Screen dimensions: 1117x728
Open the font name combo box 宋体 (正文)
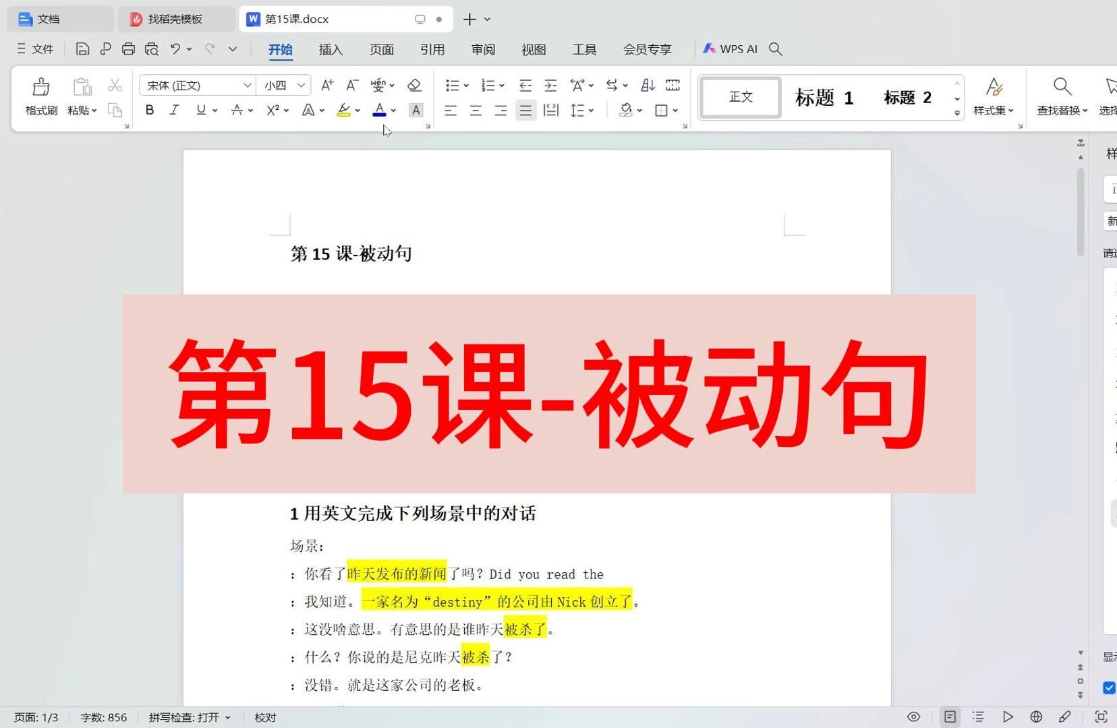(x=198, y=85)
